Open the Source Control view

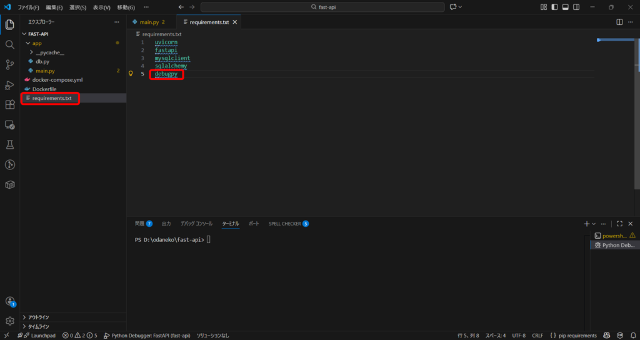point(10,65)
